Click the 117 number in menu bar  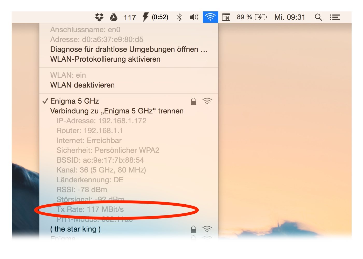(x=130, y=17)
